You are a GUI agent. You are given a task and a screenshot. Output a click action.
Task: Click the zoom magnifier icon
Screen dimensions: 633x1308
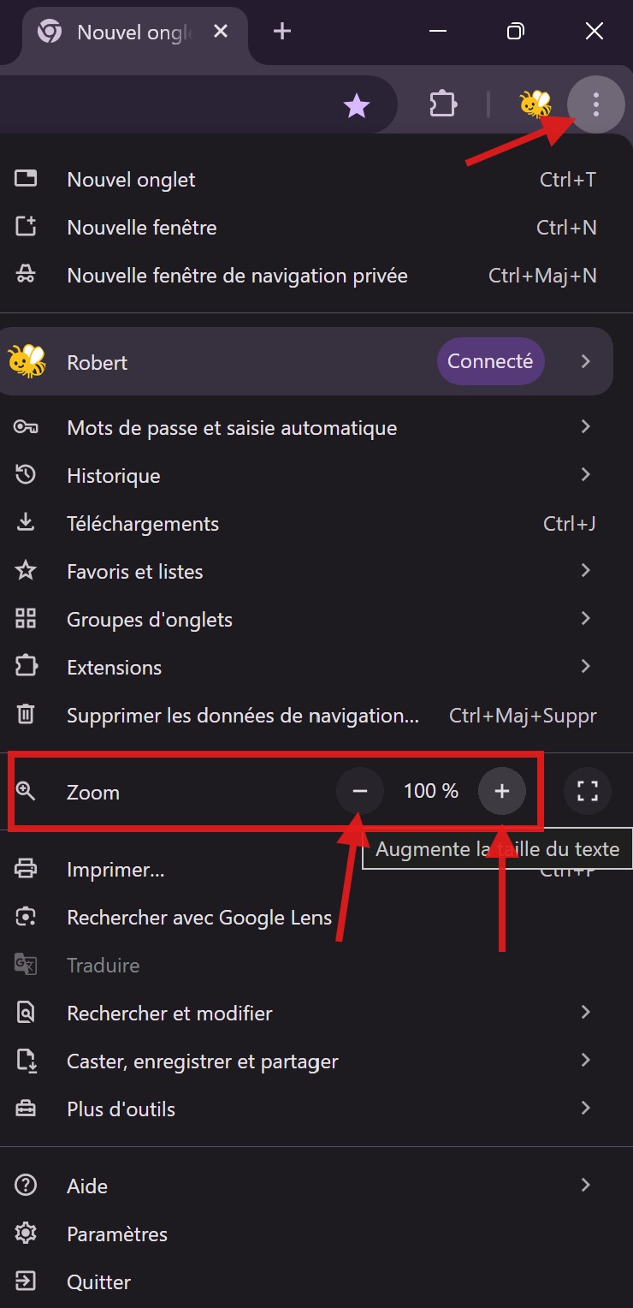(27, 792)
